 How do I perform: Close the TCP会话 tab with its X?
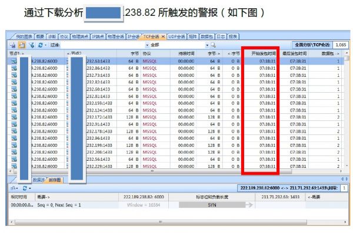pyautogui.click(x=163, y=36)
